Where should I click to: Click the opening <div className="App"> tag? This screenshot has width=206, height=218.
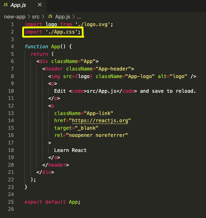[x=67, y=61]
